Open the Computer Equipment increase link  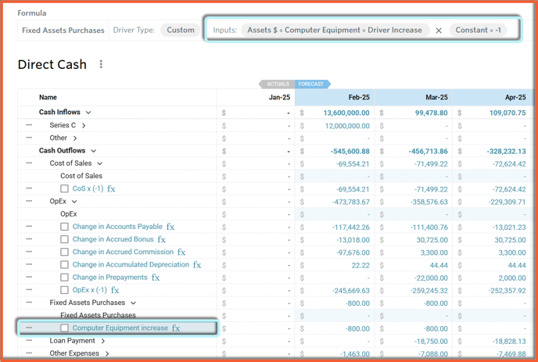coord(120,328)
